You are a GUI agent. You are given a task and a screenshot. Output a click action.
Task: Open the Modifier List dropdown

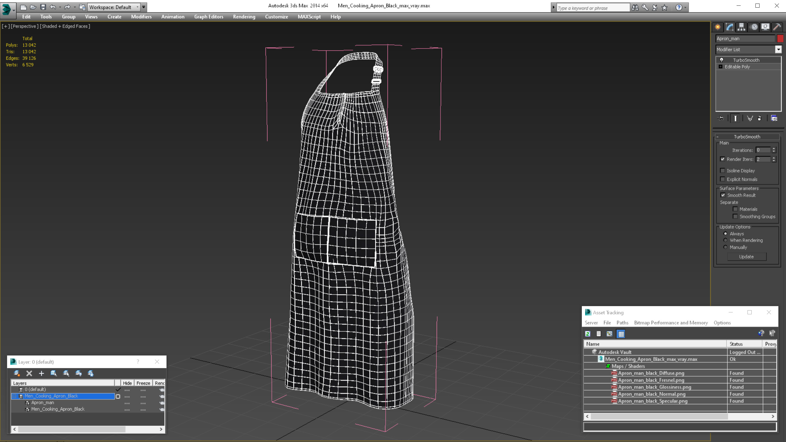pos(778,49)
